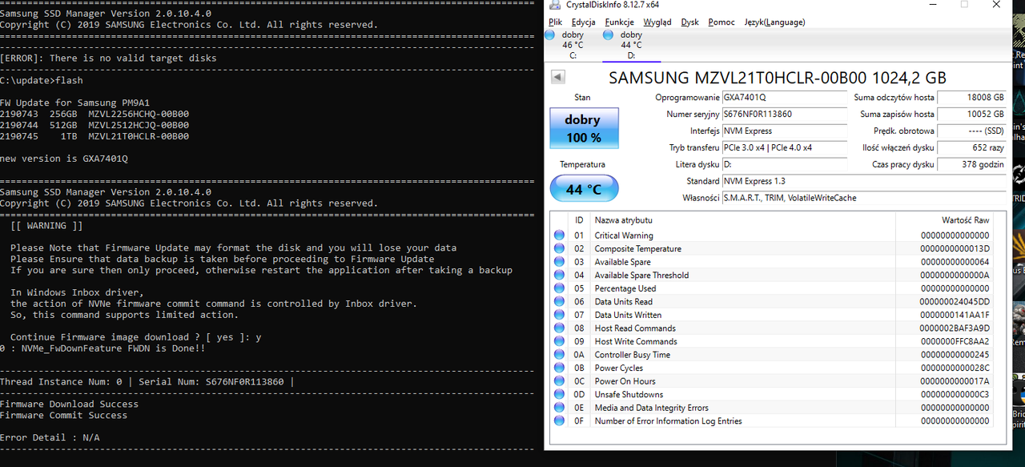Click the Data Units Written status orb

coord(559,315)
